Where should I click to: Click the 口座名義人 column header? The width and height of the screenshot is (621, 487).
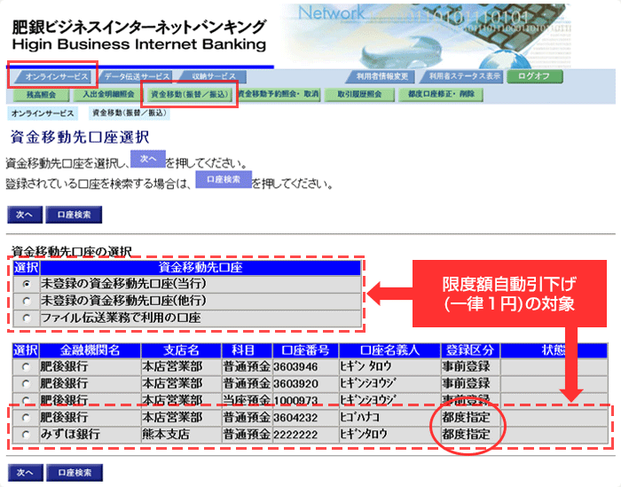tap(389, 350)
